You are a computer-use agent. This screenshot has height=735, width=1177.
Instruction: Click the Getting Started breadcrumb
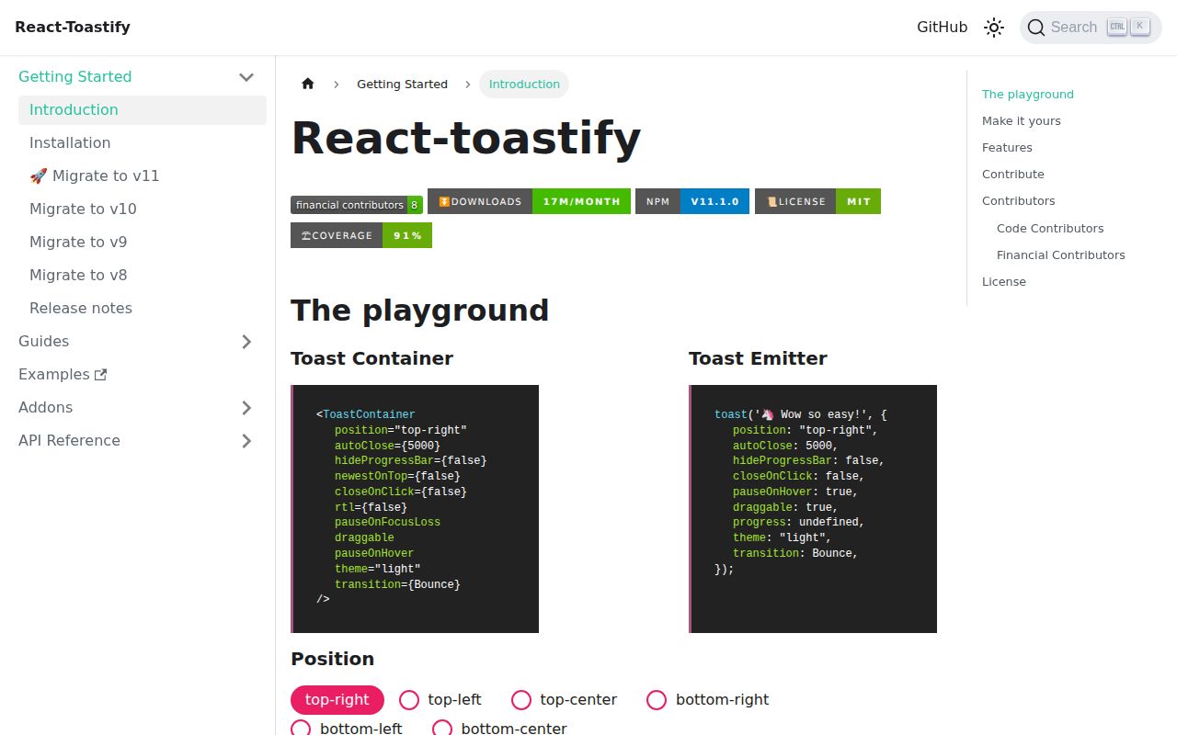tap(402, 84)
